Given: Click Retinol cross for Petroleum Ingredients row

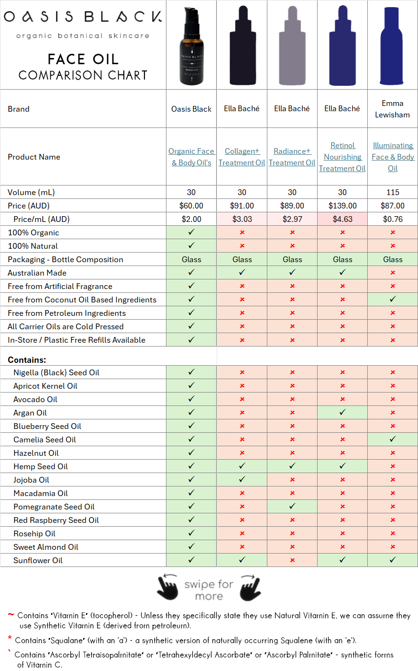Looking at the screenshot, I should [342, 313].
